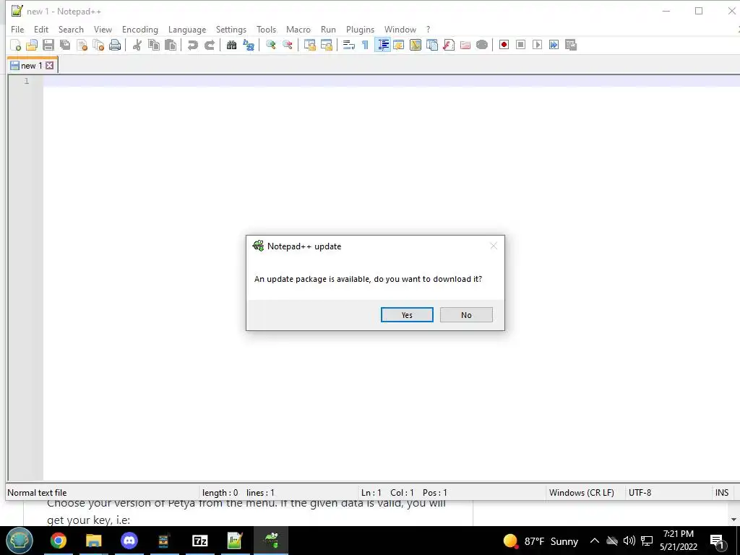Click Save Current Recorded Macro icon
740x555 pixels.
pyautogui.click(x=571, y=45)
